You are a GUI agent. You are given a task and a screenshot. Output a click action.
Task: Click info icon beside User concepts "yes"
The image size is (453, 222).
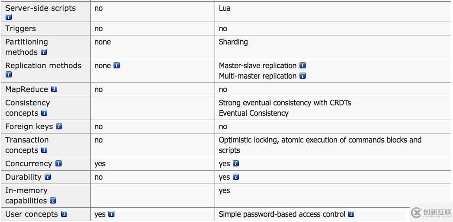click(111, 214)
